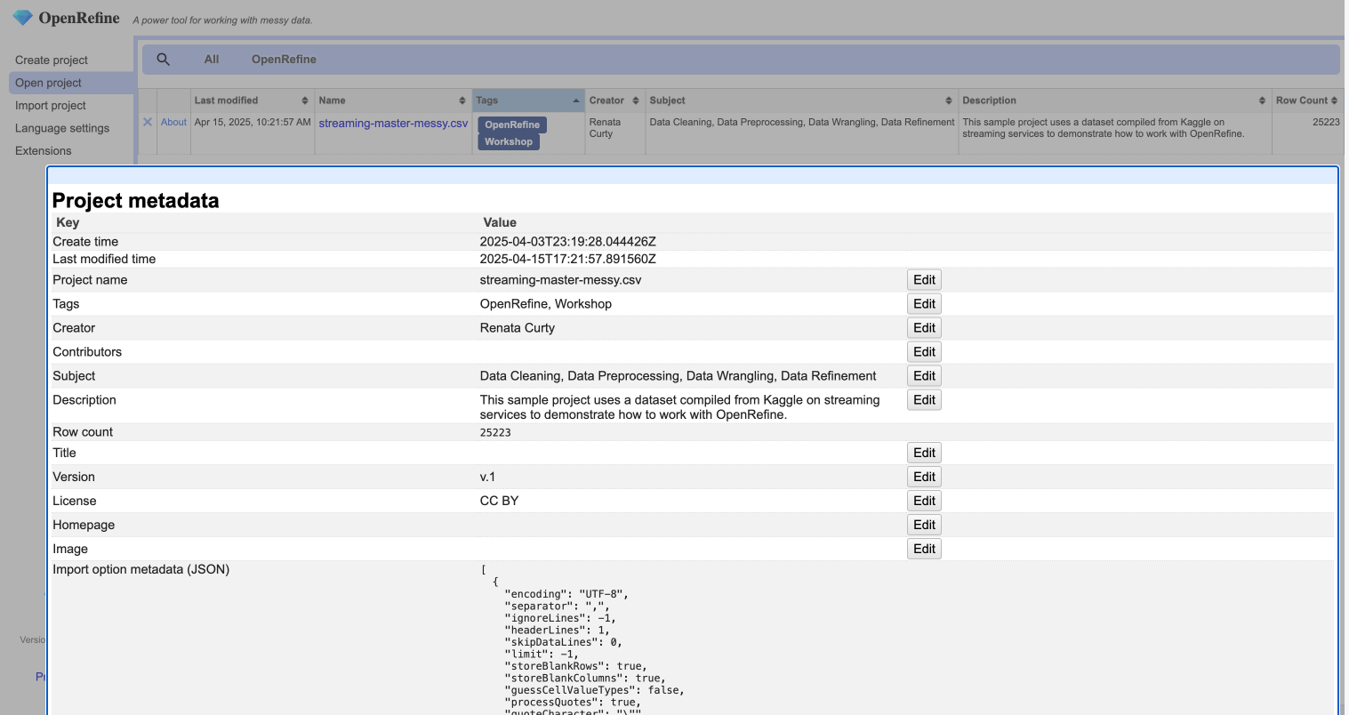
Task: Click the "processQuotes": true JSON line
Action: coord(573,703)
